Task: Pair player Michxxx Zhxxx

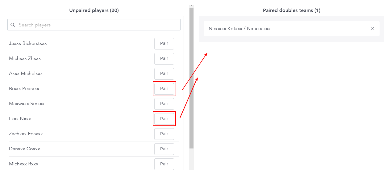Action: 164,59
